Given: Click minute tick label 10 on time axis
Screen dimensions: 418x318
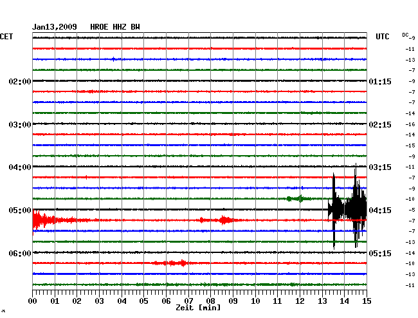Looking at the screenshot, I should (x=255, y=301).
